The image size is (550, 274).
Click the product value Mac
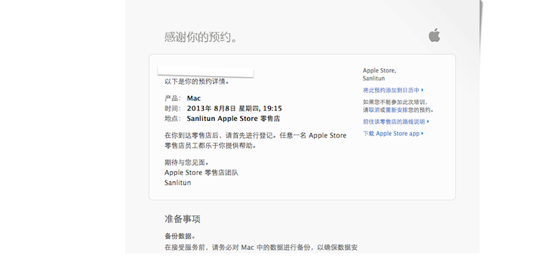pos(194,98)
